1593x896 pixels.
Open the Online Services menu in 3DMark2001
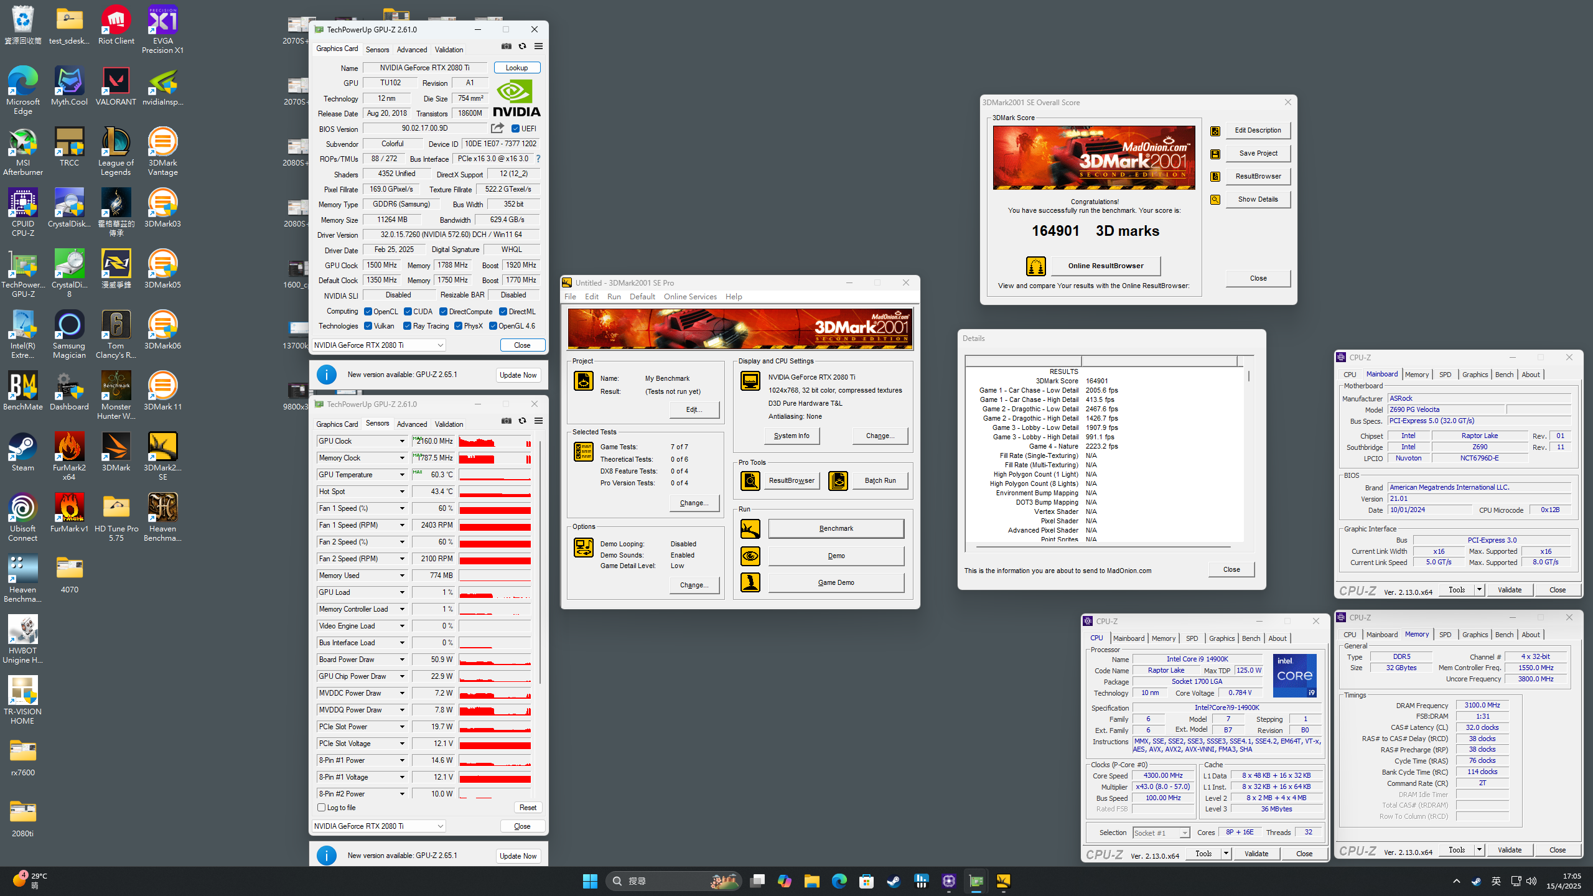click(x=690, y=297)
